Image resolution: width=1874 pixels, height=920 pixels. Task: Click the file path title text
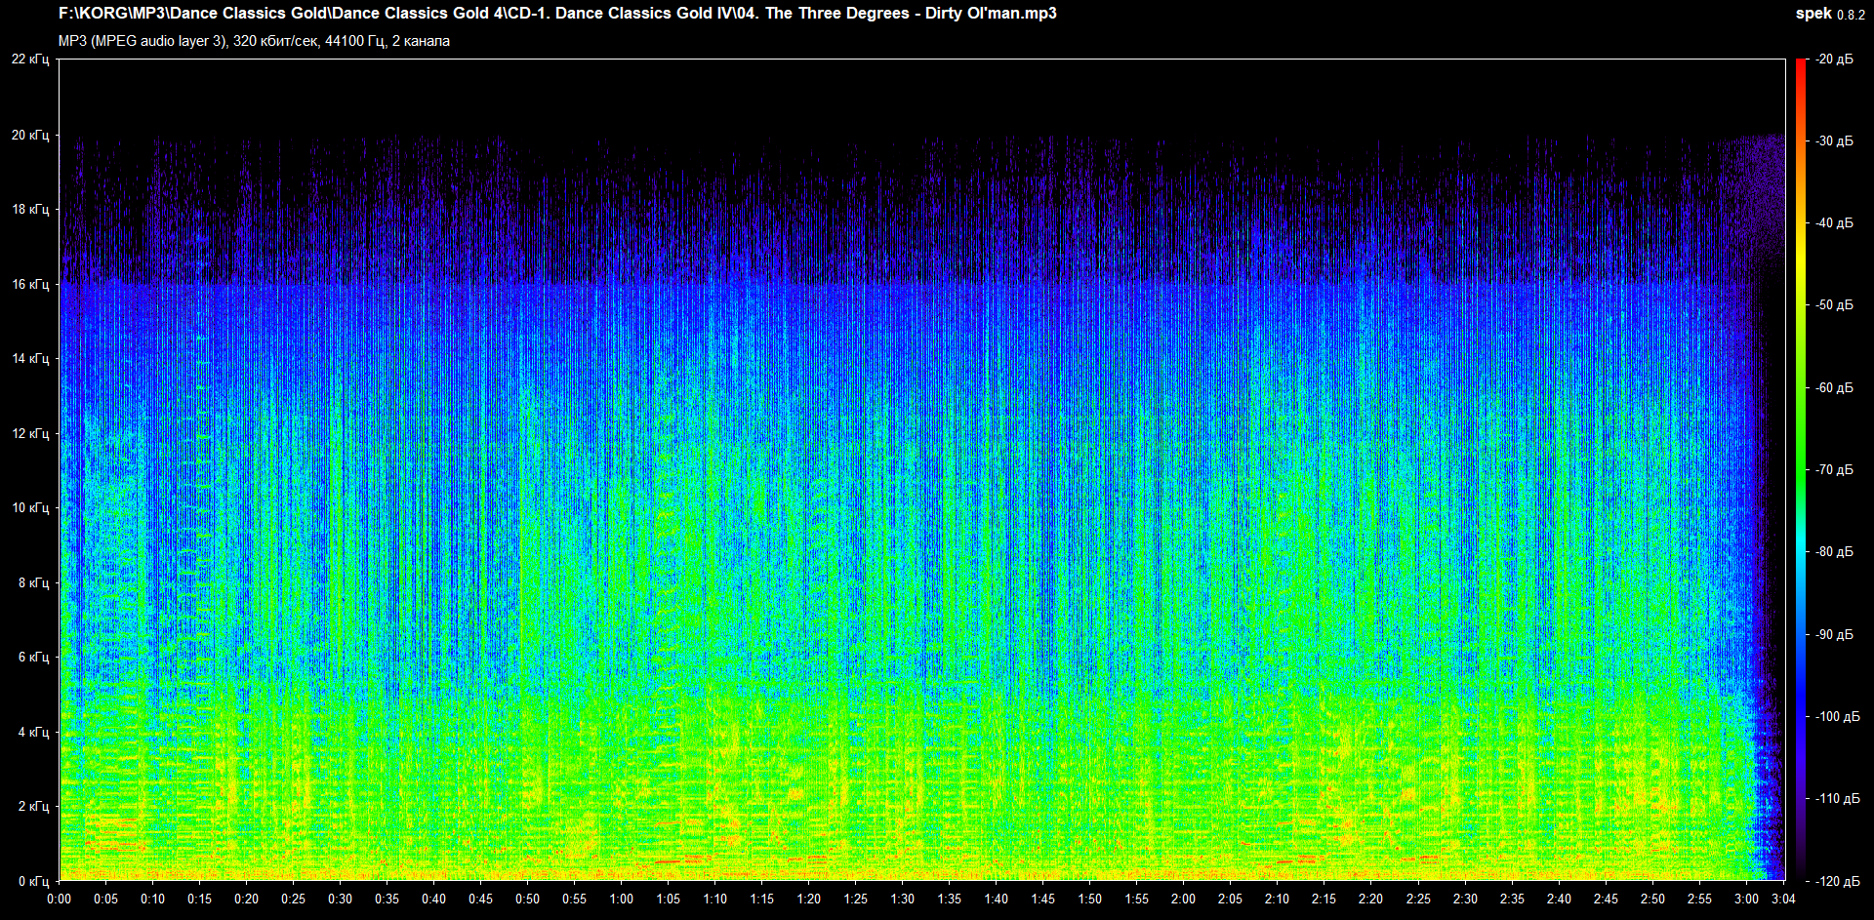click(x=556, y=14)
